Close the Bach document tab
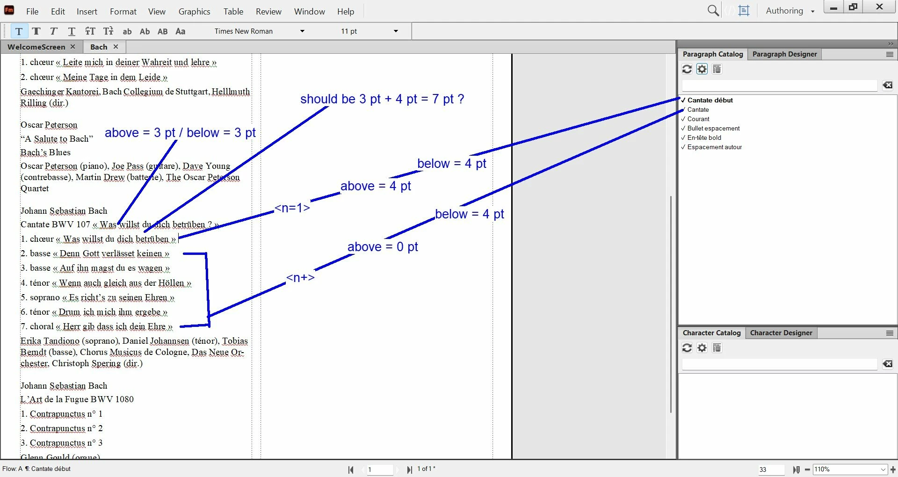The width and height of the screenshot is (898, 477). [116, 47]
